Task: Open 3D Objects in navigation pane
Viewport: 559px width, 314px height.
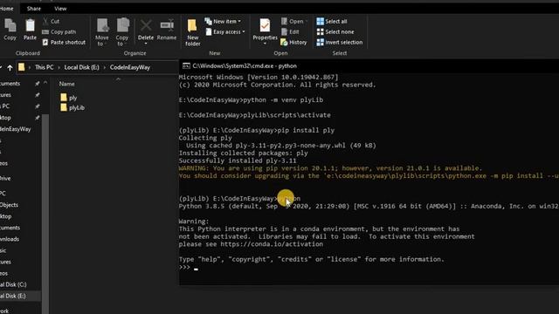Action: 9,205
